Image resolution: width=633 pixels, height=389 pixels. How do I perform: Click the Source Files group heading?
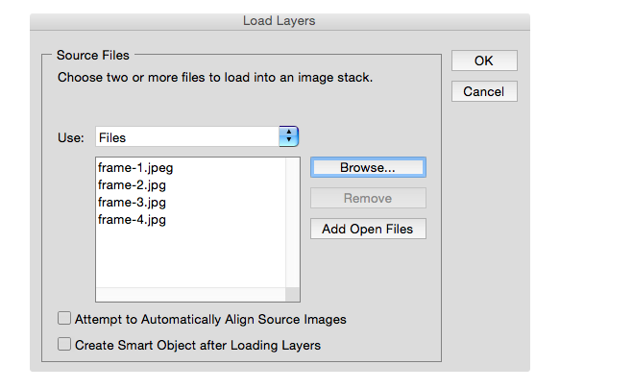(93, 56)
